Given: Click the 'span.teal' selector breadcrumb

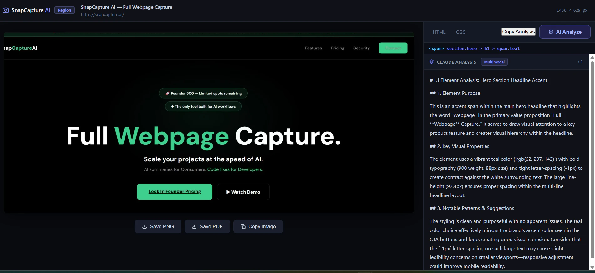Looking at the screenshot, I should (x=508, y=48).
